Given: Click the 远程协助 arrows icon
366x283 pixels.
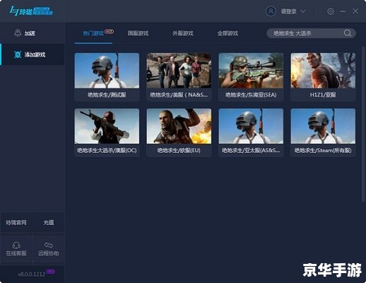Looking at the screenshot, I should pos(49,246).
